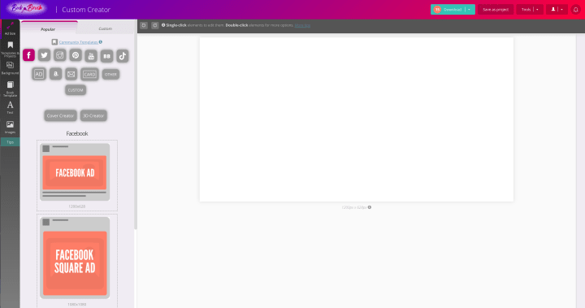Click the redo arrow button

155,25
